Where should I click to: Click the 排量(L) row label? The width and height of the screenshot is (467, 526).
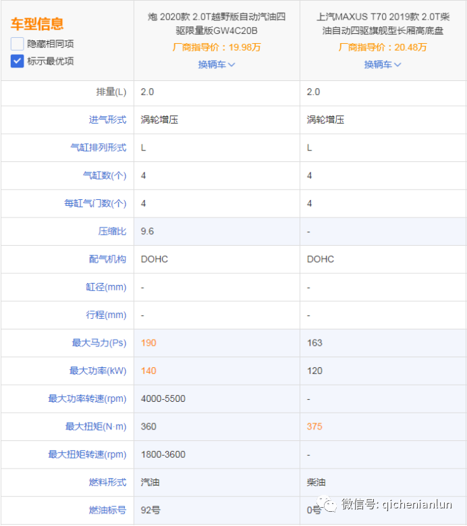coord(111,92)
